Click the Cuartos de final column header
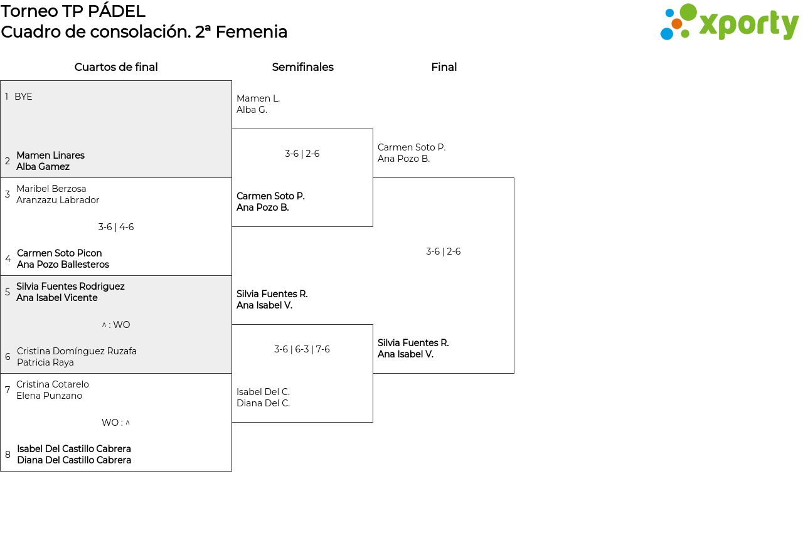The height and width of the screenshot is (533, 803). [116, 67]
